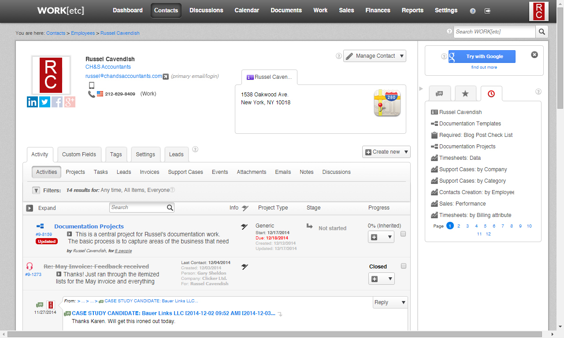The height and width of the screenshot is (338, 564).
Task: Click the logout icon in navigation bar
Action: 487,11
